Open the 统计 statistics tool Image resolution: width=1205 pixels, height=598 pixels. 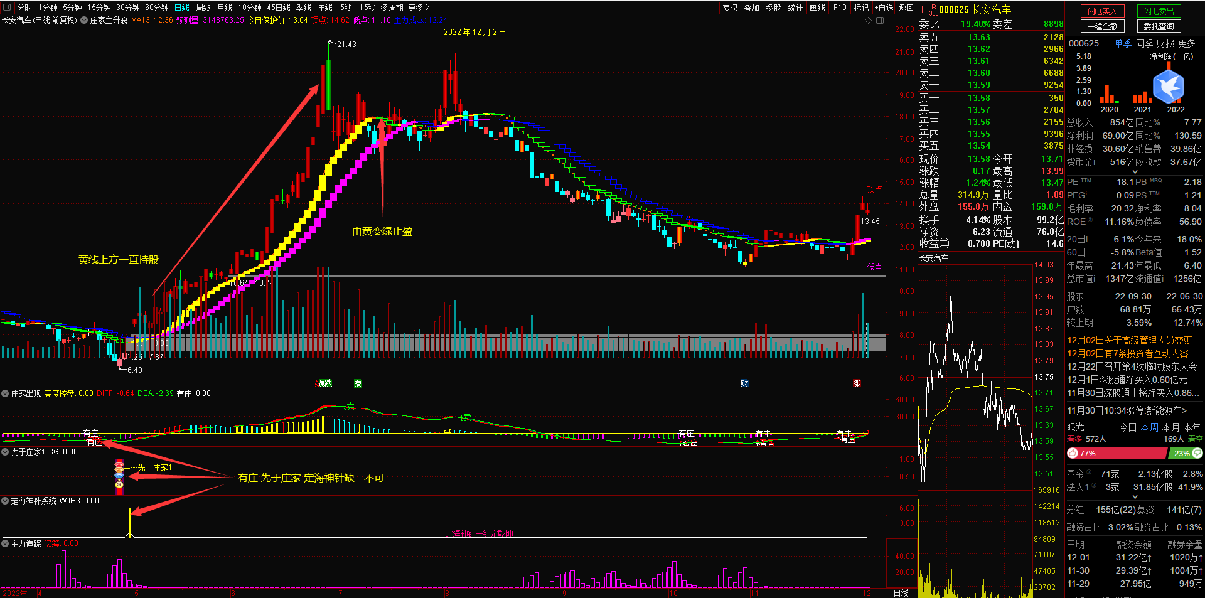click(795, 8)
